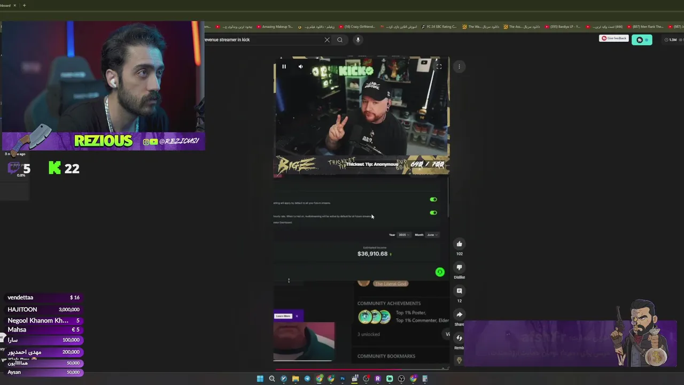Click the COMMUNITY BOOKMARKS heading
The height and width of the screenshot is (385, 684).
pyautogui.click(x=386, y=356)
